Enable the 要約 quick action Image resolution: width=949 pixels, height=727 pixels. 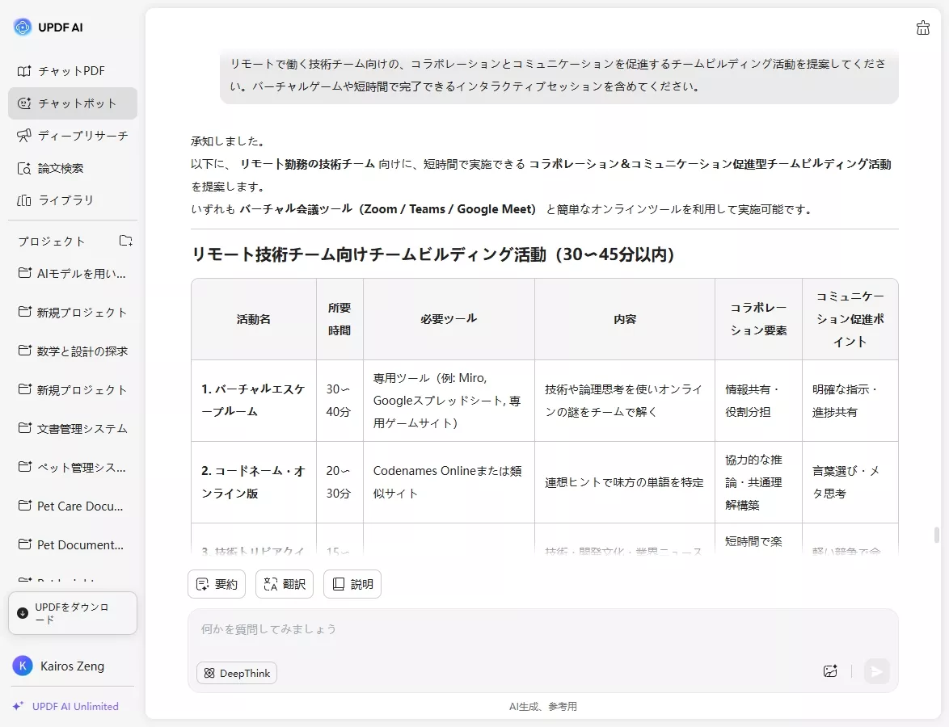pos(216,583)
